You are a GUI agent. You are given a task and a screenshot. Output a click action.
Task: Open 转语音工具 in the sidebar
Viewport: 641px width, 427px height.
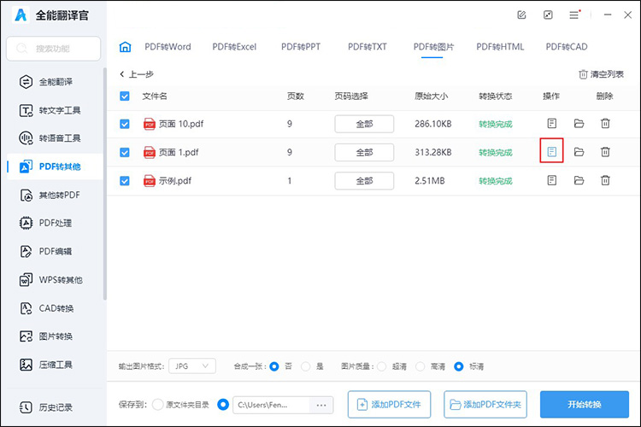pyautogui.click(x=53, y=138)
